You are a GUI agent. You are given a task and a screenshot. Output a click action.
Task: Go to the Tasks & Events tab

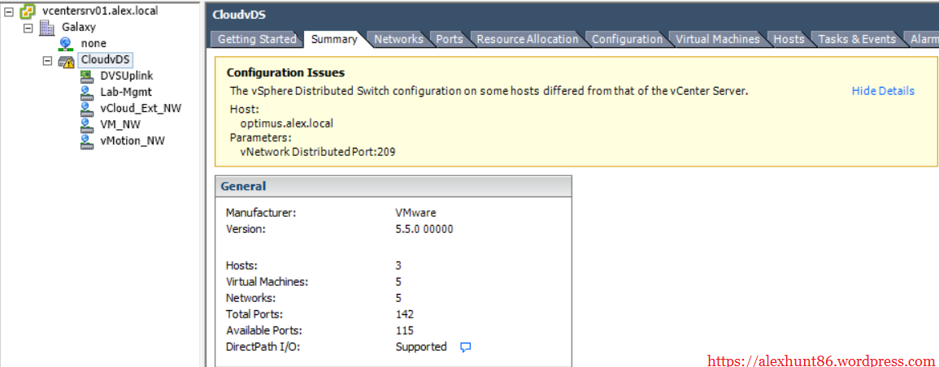click(x=856, y=39)
